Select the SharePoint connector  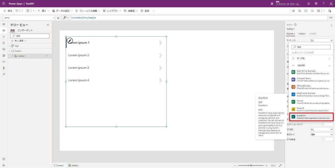[x=311, y=117]
